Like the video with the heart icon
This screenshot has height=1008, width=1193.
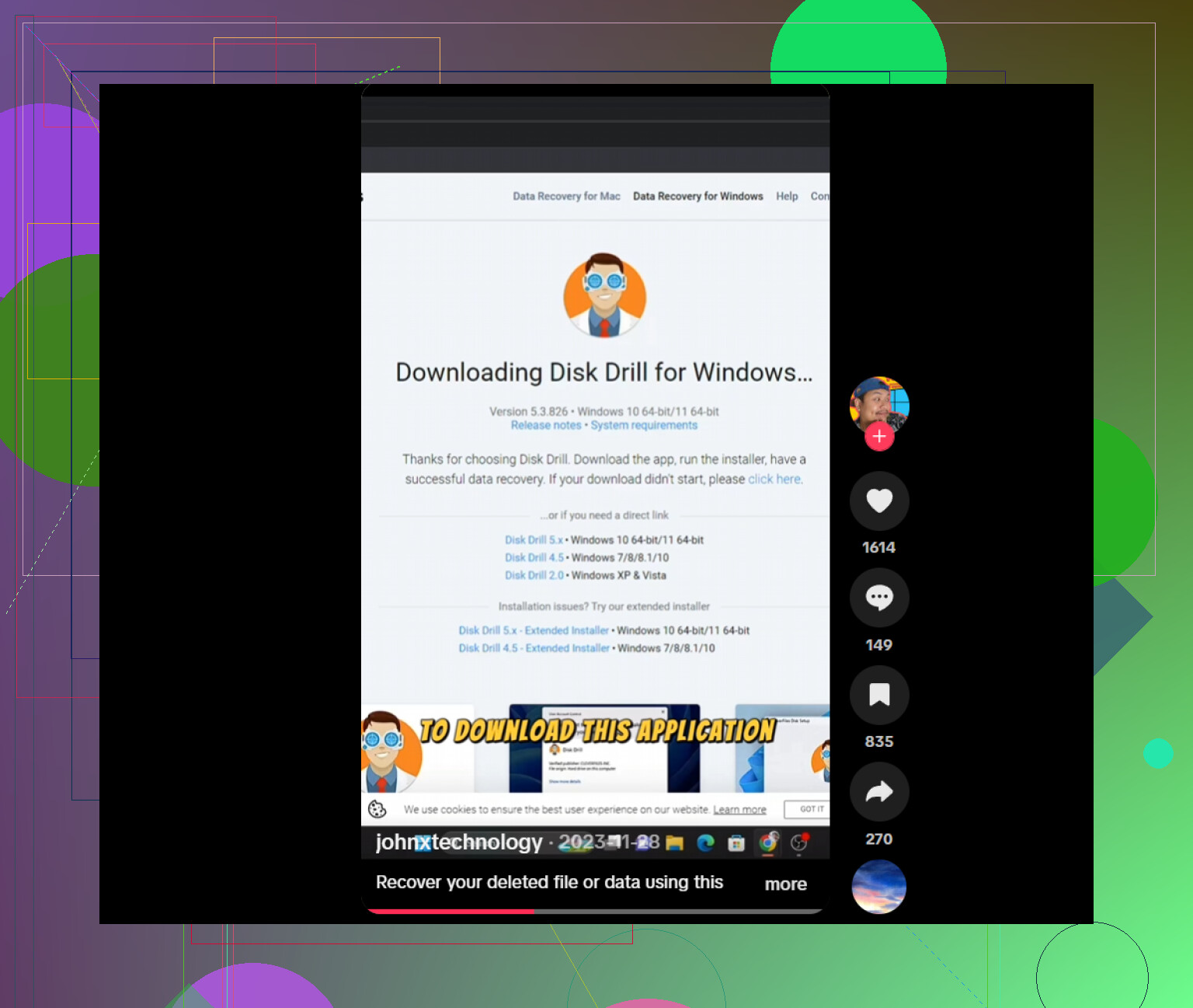879,501
